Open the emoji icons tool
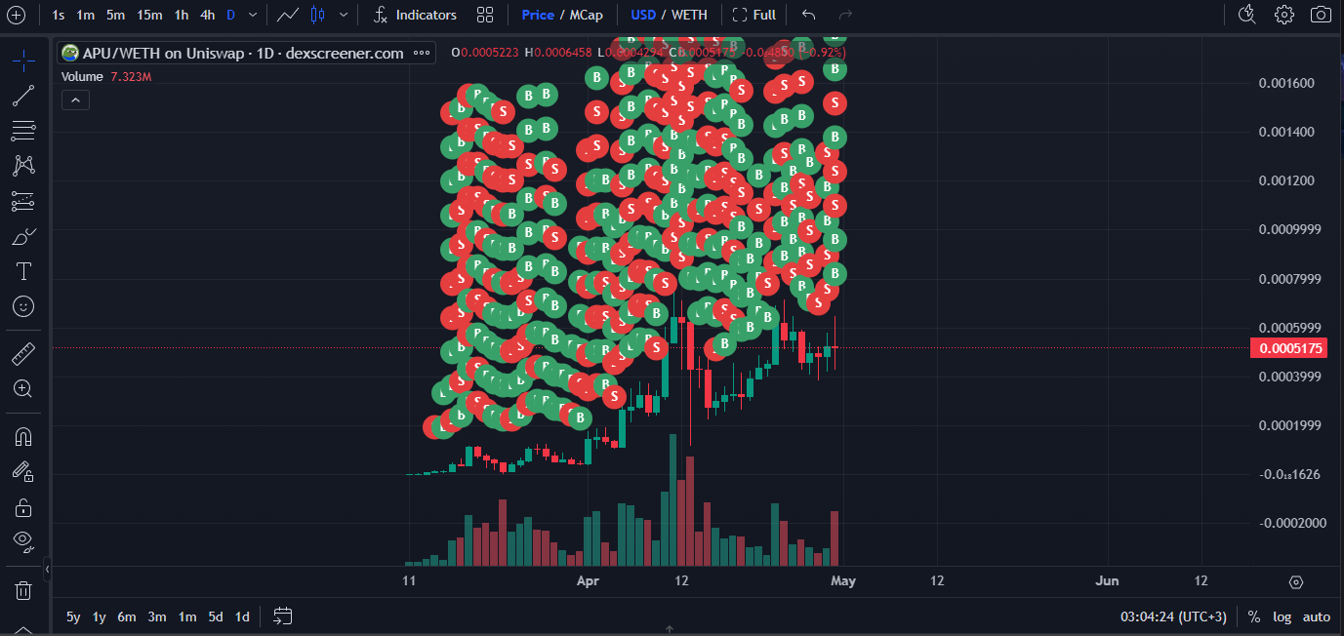The width and height of the screenshot is (1344, 636). [23, 306]
